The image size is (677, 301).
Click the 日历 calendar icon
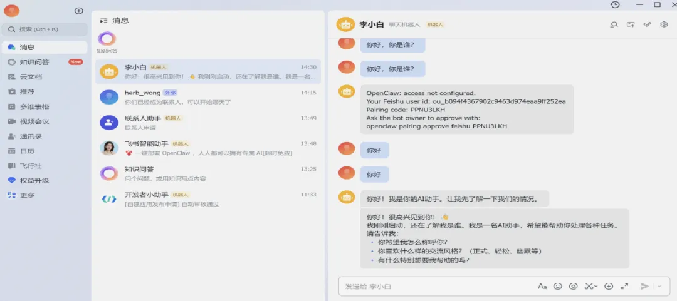(12, 151)
